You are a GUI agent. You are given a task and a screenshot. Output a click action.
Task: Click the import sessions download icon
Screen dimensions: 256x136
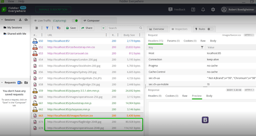20,20
